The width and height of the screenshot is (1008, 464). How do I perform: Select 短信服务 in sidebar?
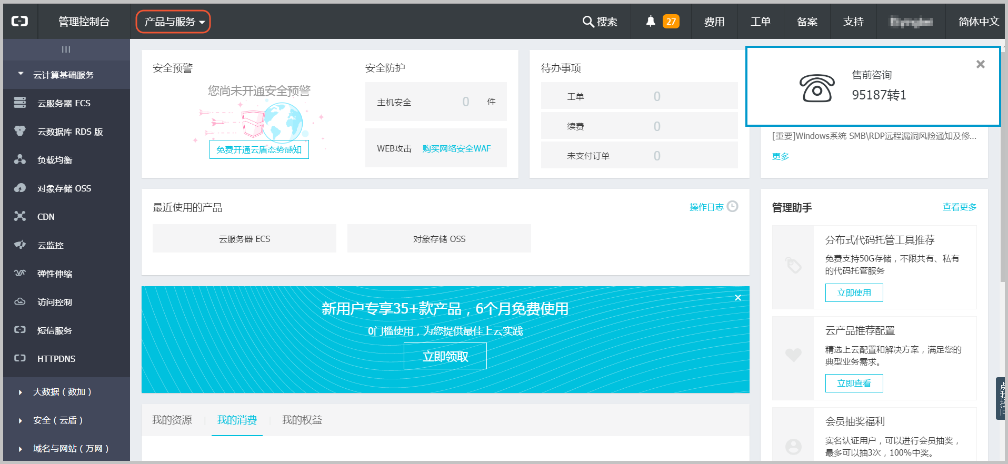tap(55, 330)
